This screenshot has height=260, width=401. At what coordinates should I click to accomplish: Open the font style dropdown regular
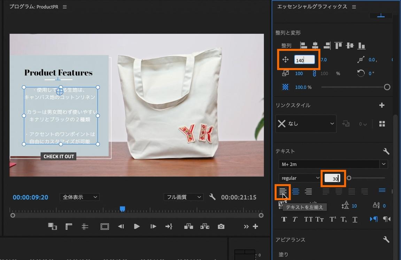tap(300, 178)
